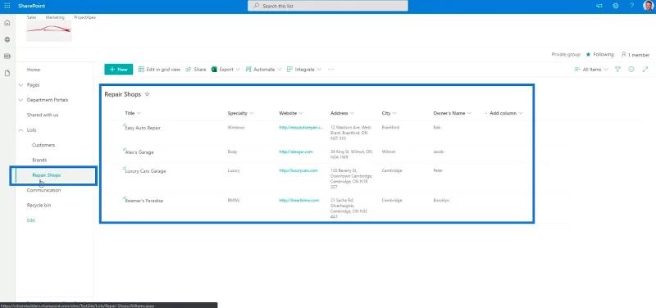Open the user profile picture
Image resolution: width=656 pixels, height=308 pixels.
pyautogui.click(x=648, y=6)
